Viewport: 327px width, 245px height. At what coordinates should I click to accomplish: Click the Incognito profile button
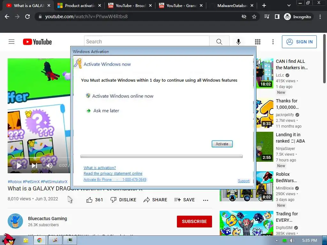click(x=298, y=17)
